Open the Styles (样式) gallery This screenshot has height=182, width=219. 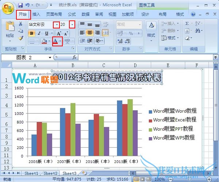(x=151, y=31)
